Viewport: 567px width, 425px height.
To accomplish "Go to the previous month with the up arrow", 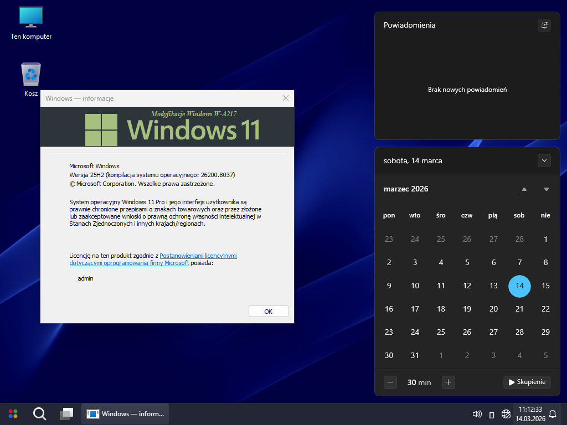I will 524,189.
